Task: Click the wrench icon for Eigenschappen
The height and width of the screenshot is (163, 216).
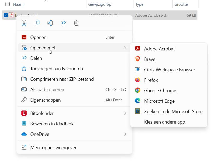Action: tap(24, 100)
